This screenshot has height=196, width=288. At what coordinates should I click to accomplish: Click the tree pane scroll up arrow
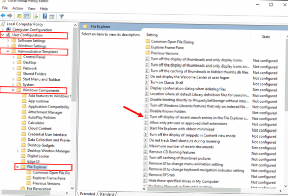[x=75, y=25]
